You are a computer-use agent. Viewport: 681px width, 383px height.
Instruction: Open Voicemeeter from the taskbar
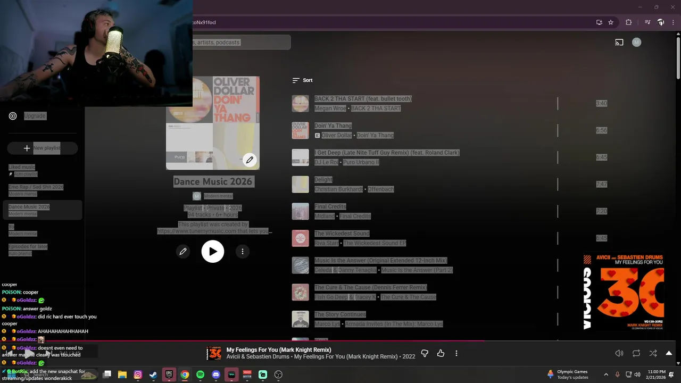(247, 374)
